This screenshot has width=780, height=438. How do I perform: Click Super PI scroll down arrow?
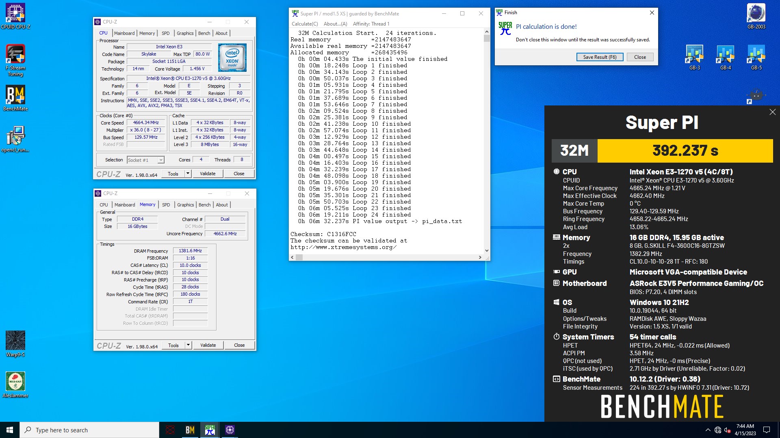click(x=487, y=251)
